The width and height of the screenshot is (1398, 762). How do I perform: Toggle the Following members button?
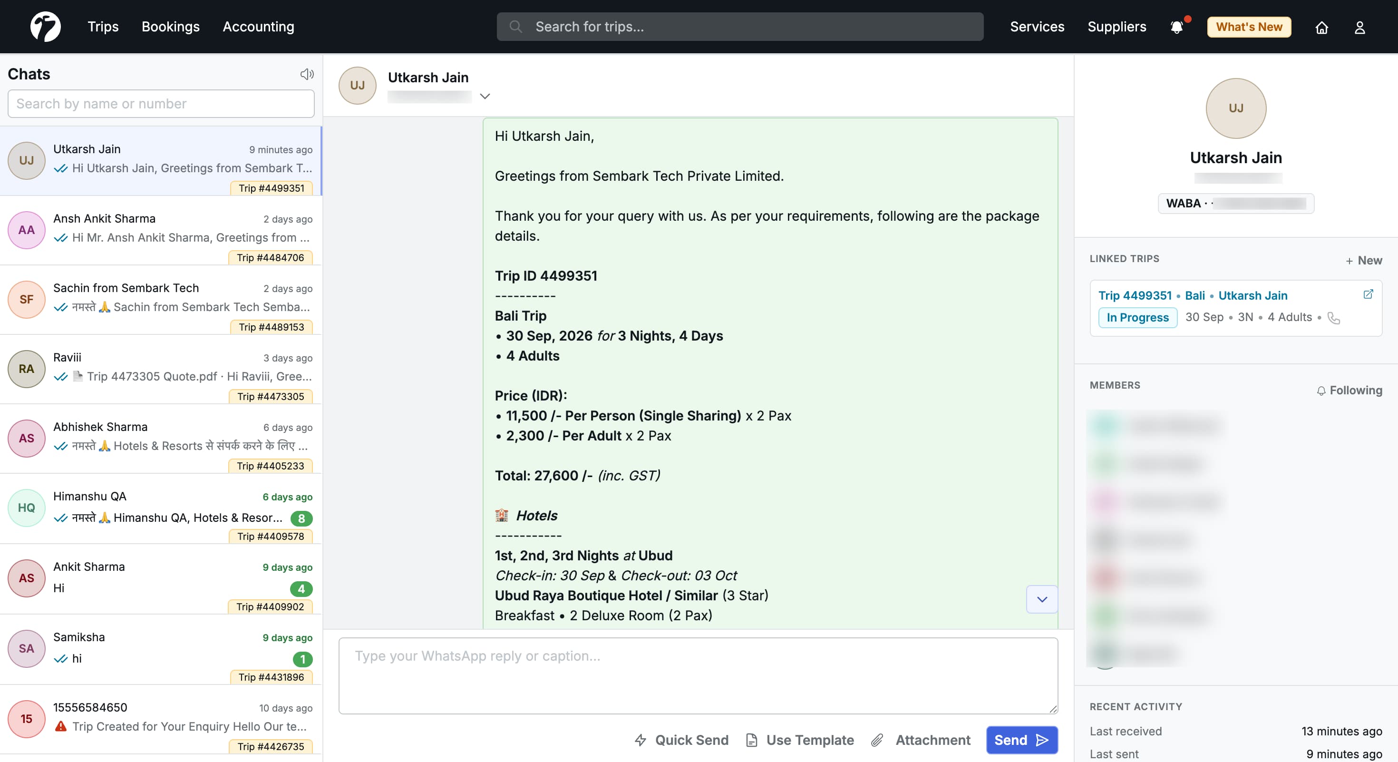coord(1349,390)
